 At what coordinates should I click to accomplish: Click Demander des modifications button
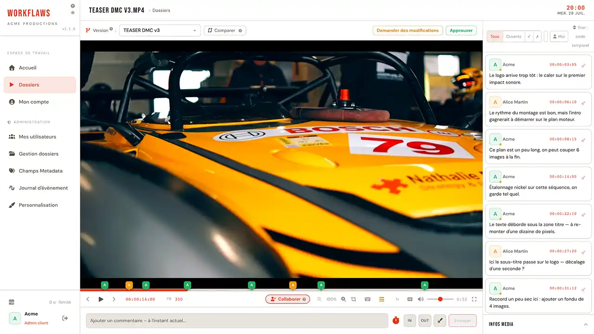407,31
